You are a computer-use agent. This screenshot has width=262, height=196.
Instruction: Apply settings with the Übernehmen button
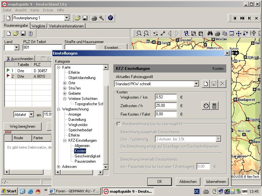[216, 182]
